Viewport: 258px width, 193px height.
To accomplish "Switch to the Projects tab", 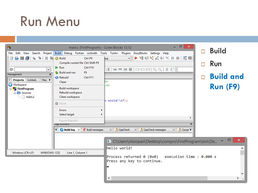I will click(19, 80).
